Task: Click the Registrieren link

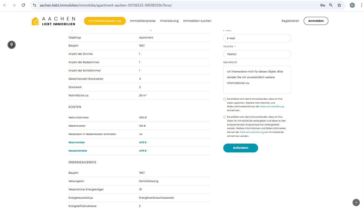Action: click(290, 21)
